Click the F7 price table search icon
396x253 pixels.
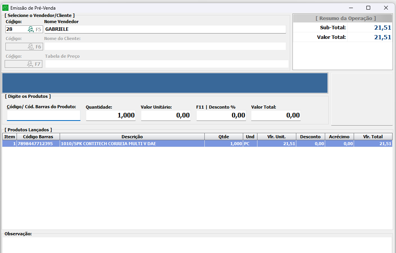click(30, 64)
